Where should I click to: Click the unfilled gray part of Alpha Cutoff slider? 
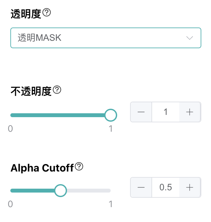[88, 191]
